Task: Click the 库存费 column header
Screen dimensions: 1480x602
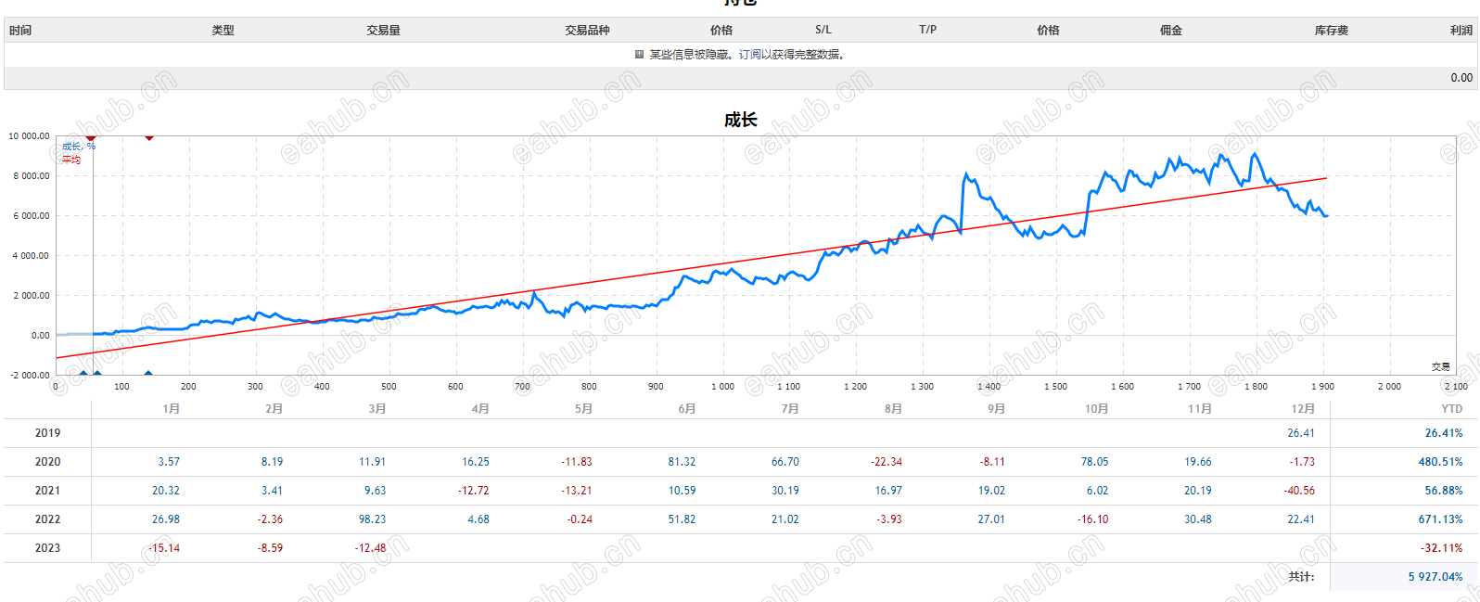Action: 1331,31
